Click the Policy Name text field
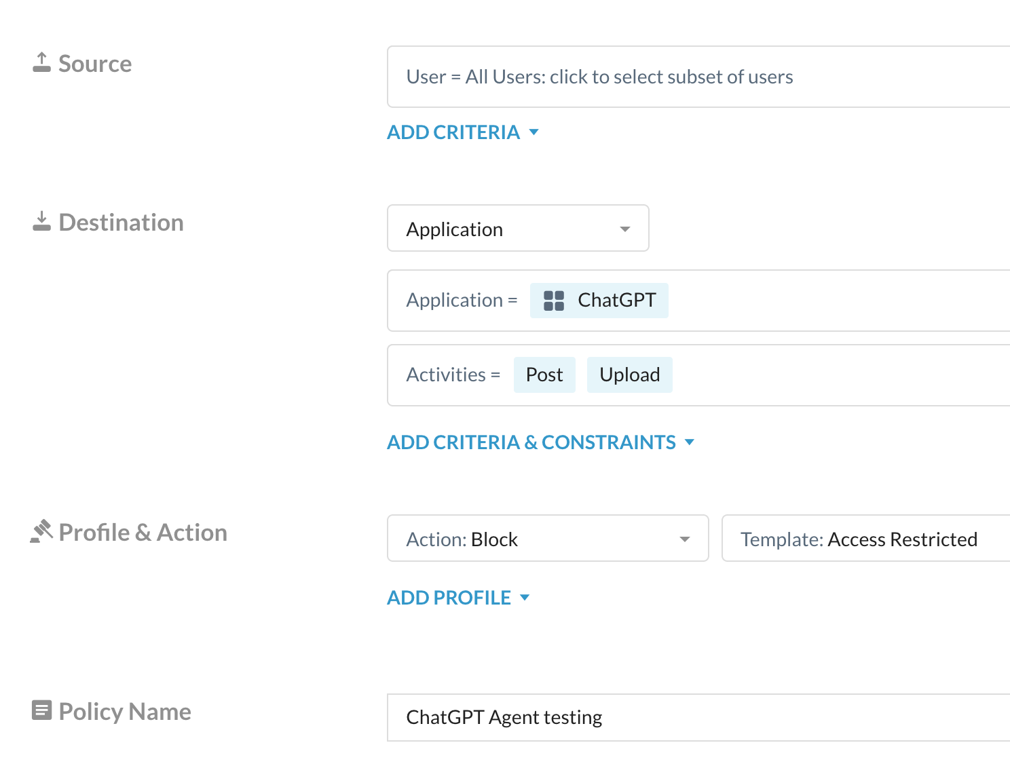Image resolution: width=1010 pixels, height=764 pixels. coord(698,717)
